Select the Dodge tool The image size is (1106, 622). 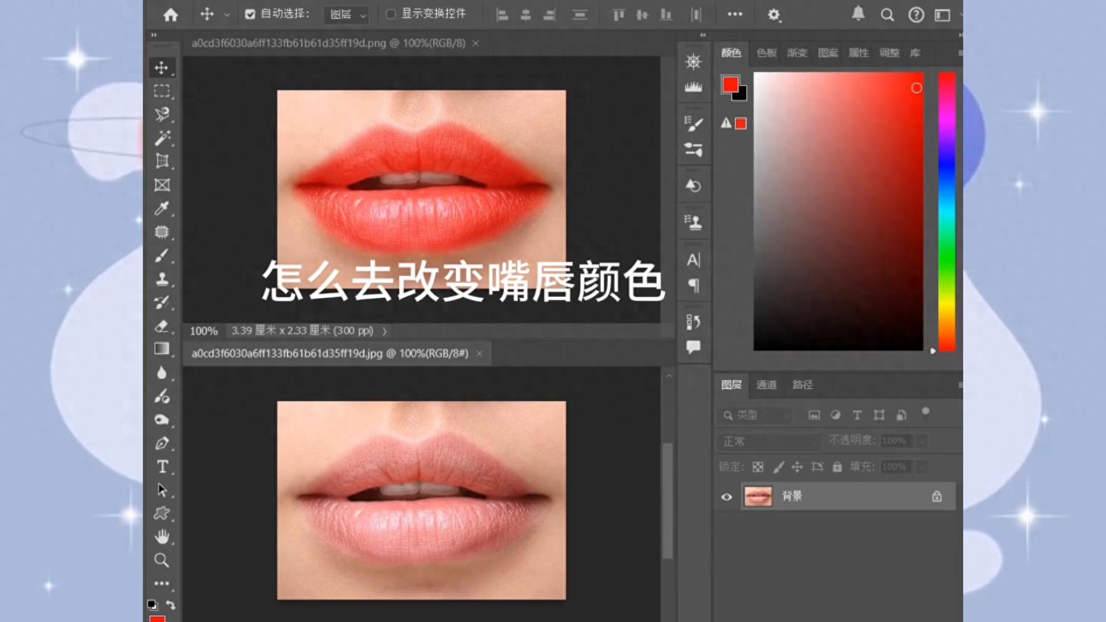[x=162, y=396]
